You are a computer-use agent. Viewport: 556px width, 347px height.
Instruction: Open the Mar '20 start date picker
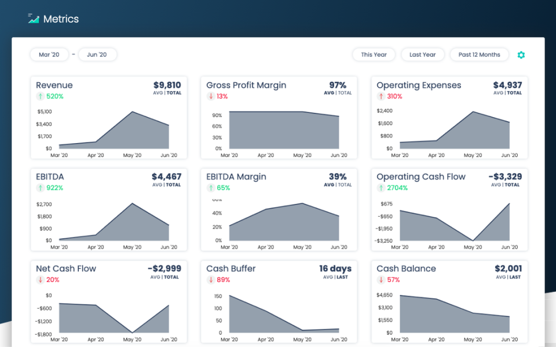point(49,54)
